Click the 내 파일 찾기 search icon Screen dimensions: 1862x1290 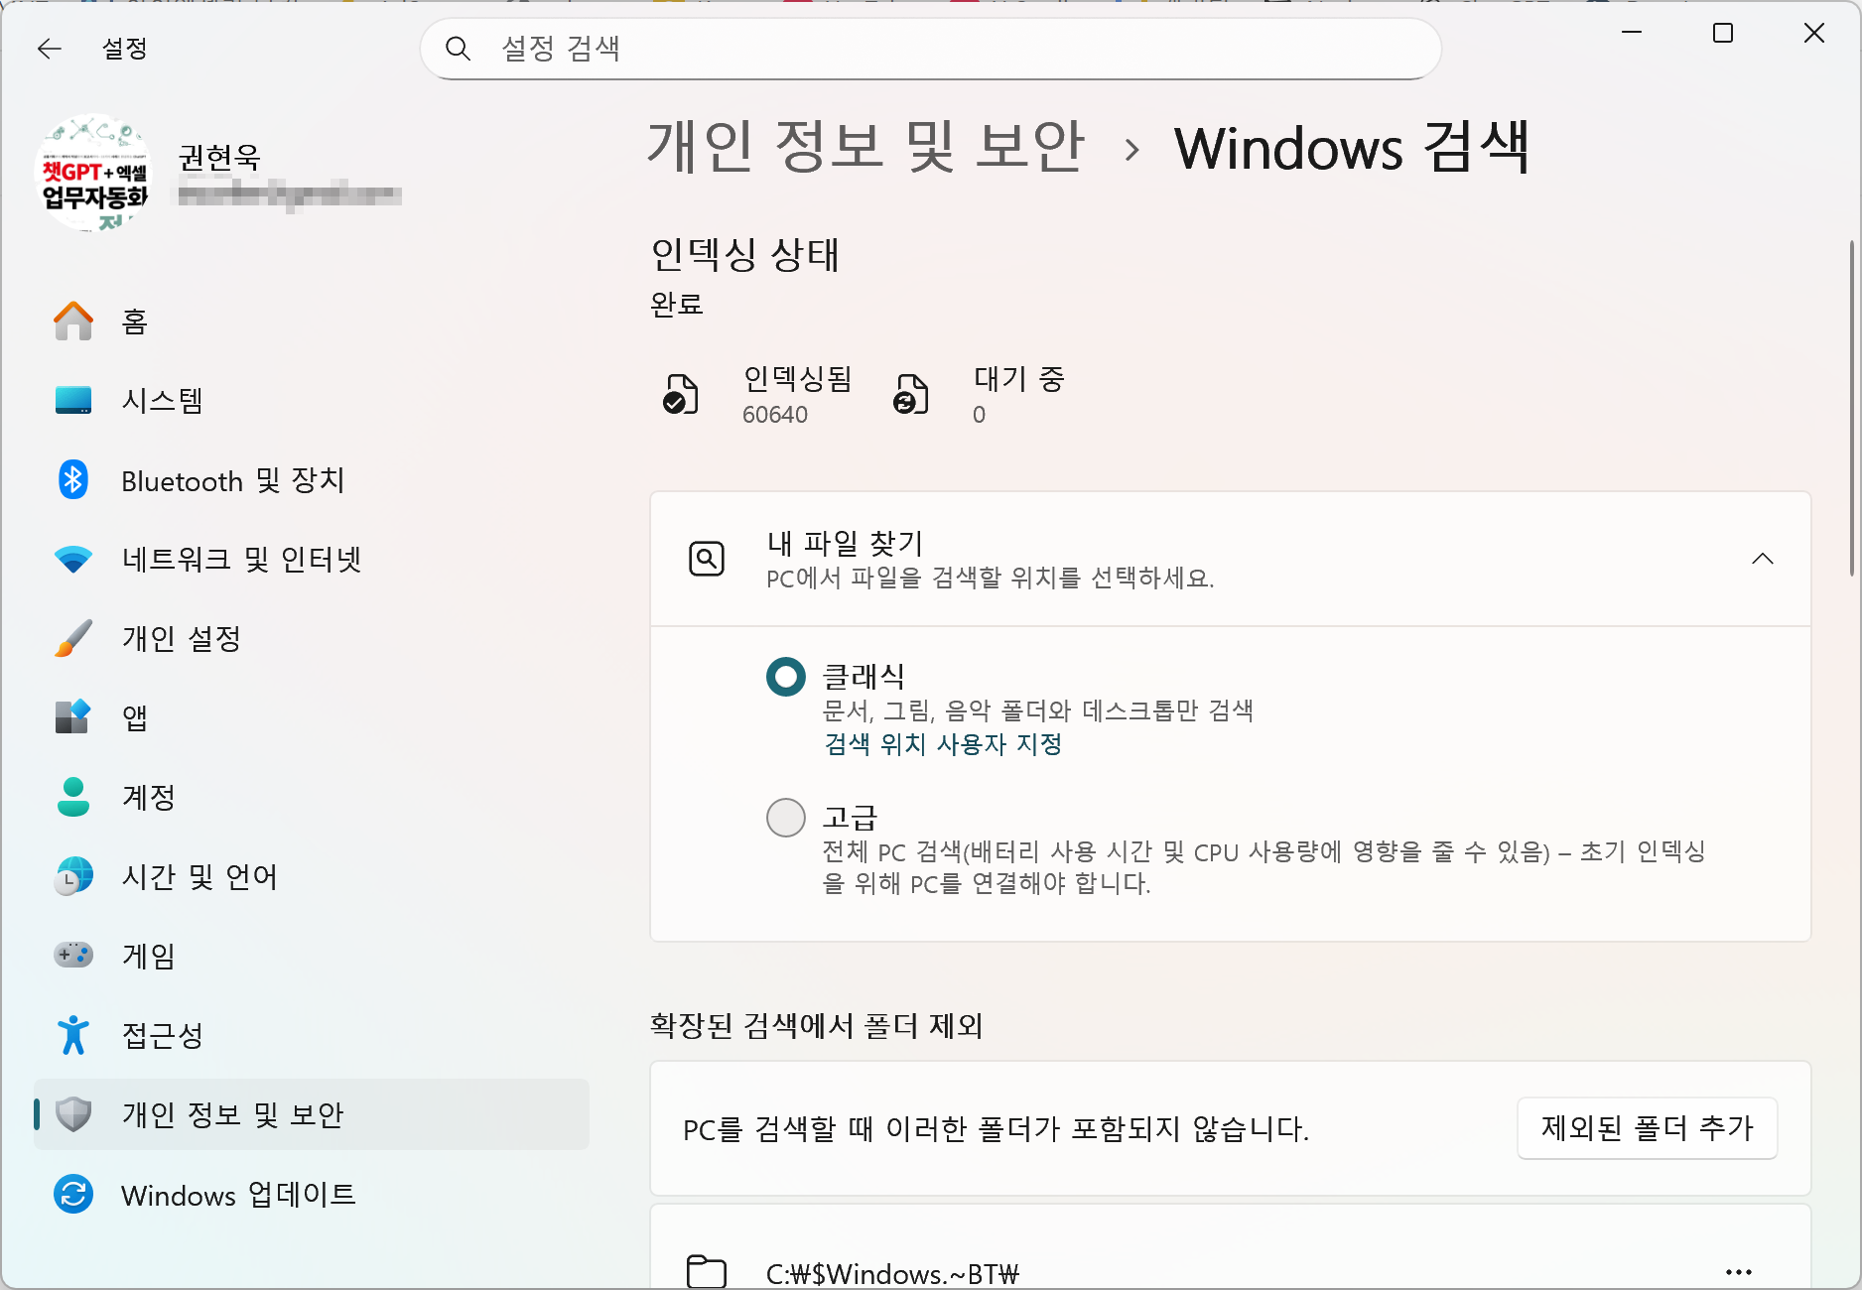(x=707, y=559)
